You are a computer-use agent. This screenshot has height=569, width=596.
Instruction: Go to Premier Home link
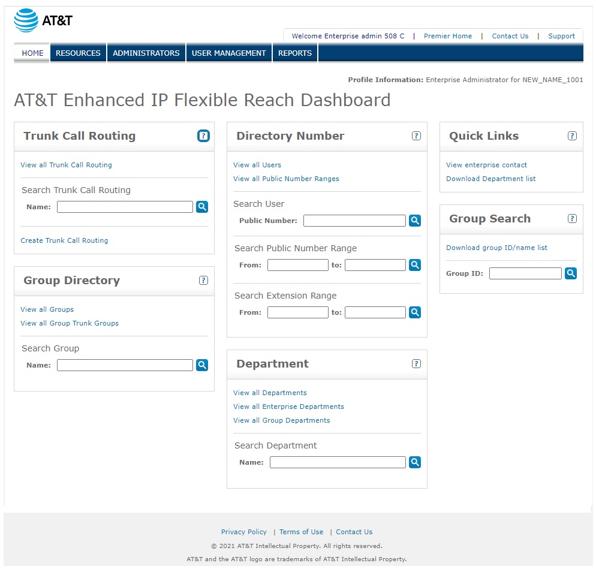tap(448, 36)
